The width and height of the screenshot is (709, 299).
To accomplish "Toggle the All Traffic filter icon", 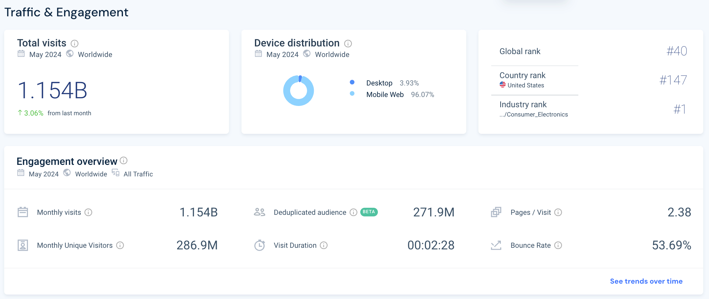I will tap(115, 173).
